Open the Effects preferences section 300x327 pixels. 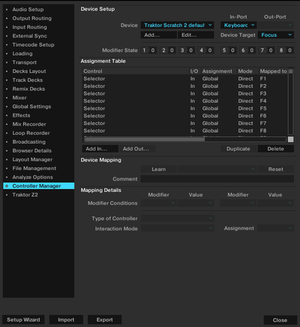tap(21, 115)
